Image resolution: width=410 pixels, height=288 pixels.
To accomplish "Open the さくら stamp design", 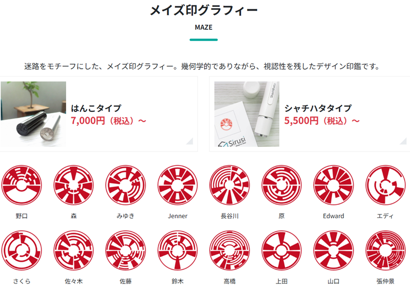I will click(x=22, y=251).
